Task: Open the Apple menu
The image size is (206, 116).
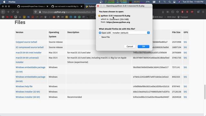Action: (x=4, y=2)
